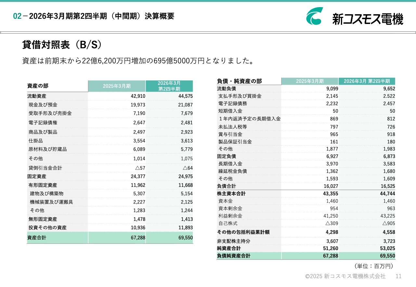Click the 新コスモス電機 company name text
Screen dimensions: 416x287
[368, 19]
